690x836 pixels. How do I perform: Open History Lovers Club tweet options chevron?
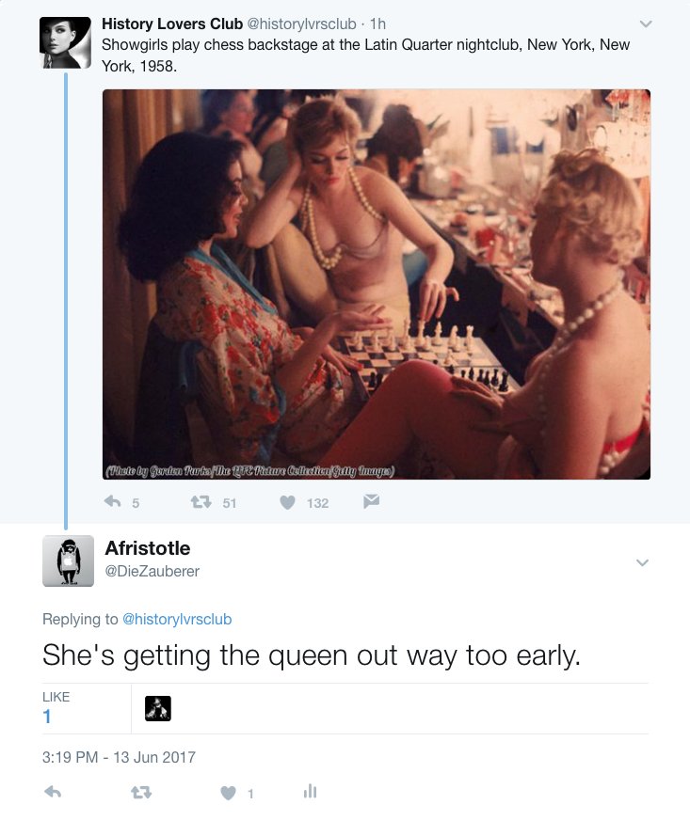point(645,24)
